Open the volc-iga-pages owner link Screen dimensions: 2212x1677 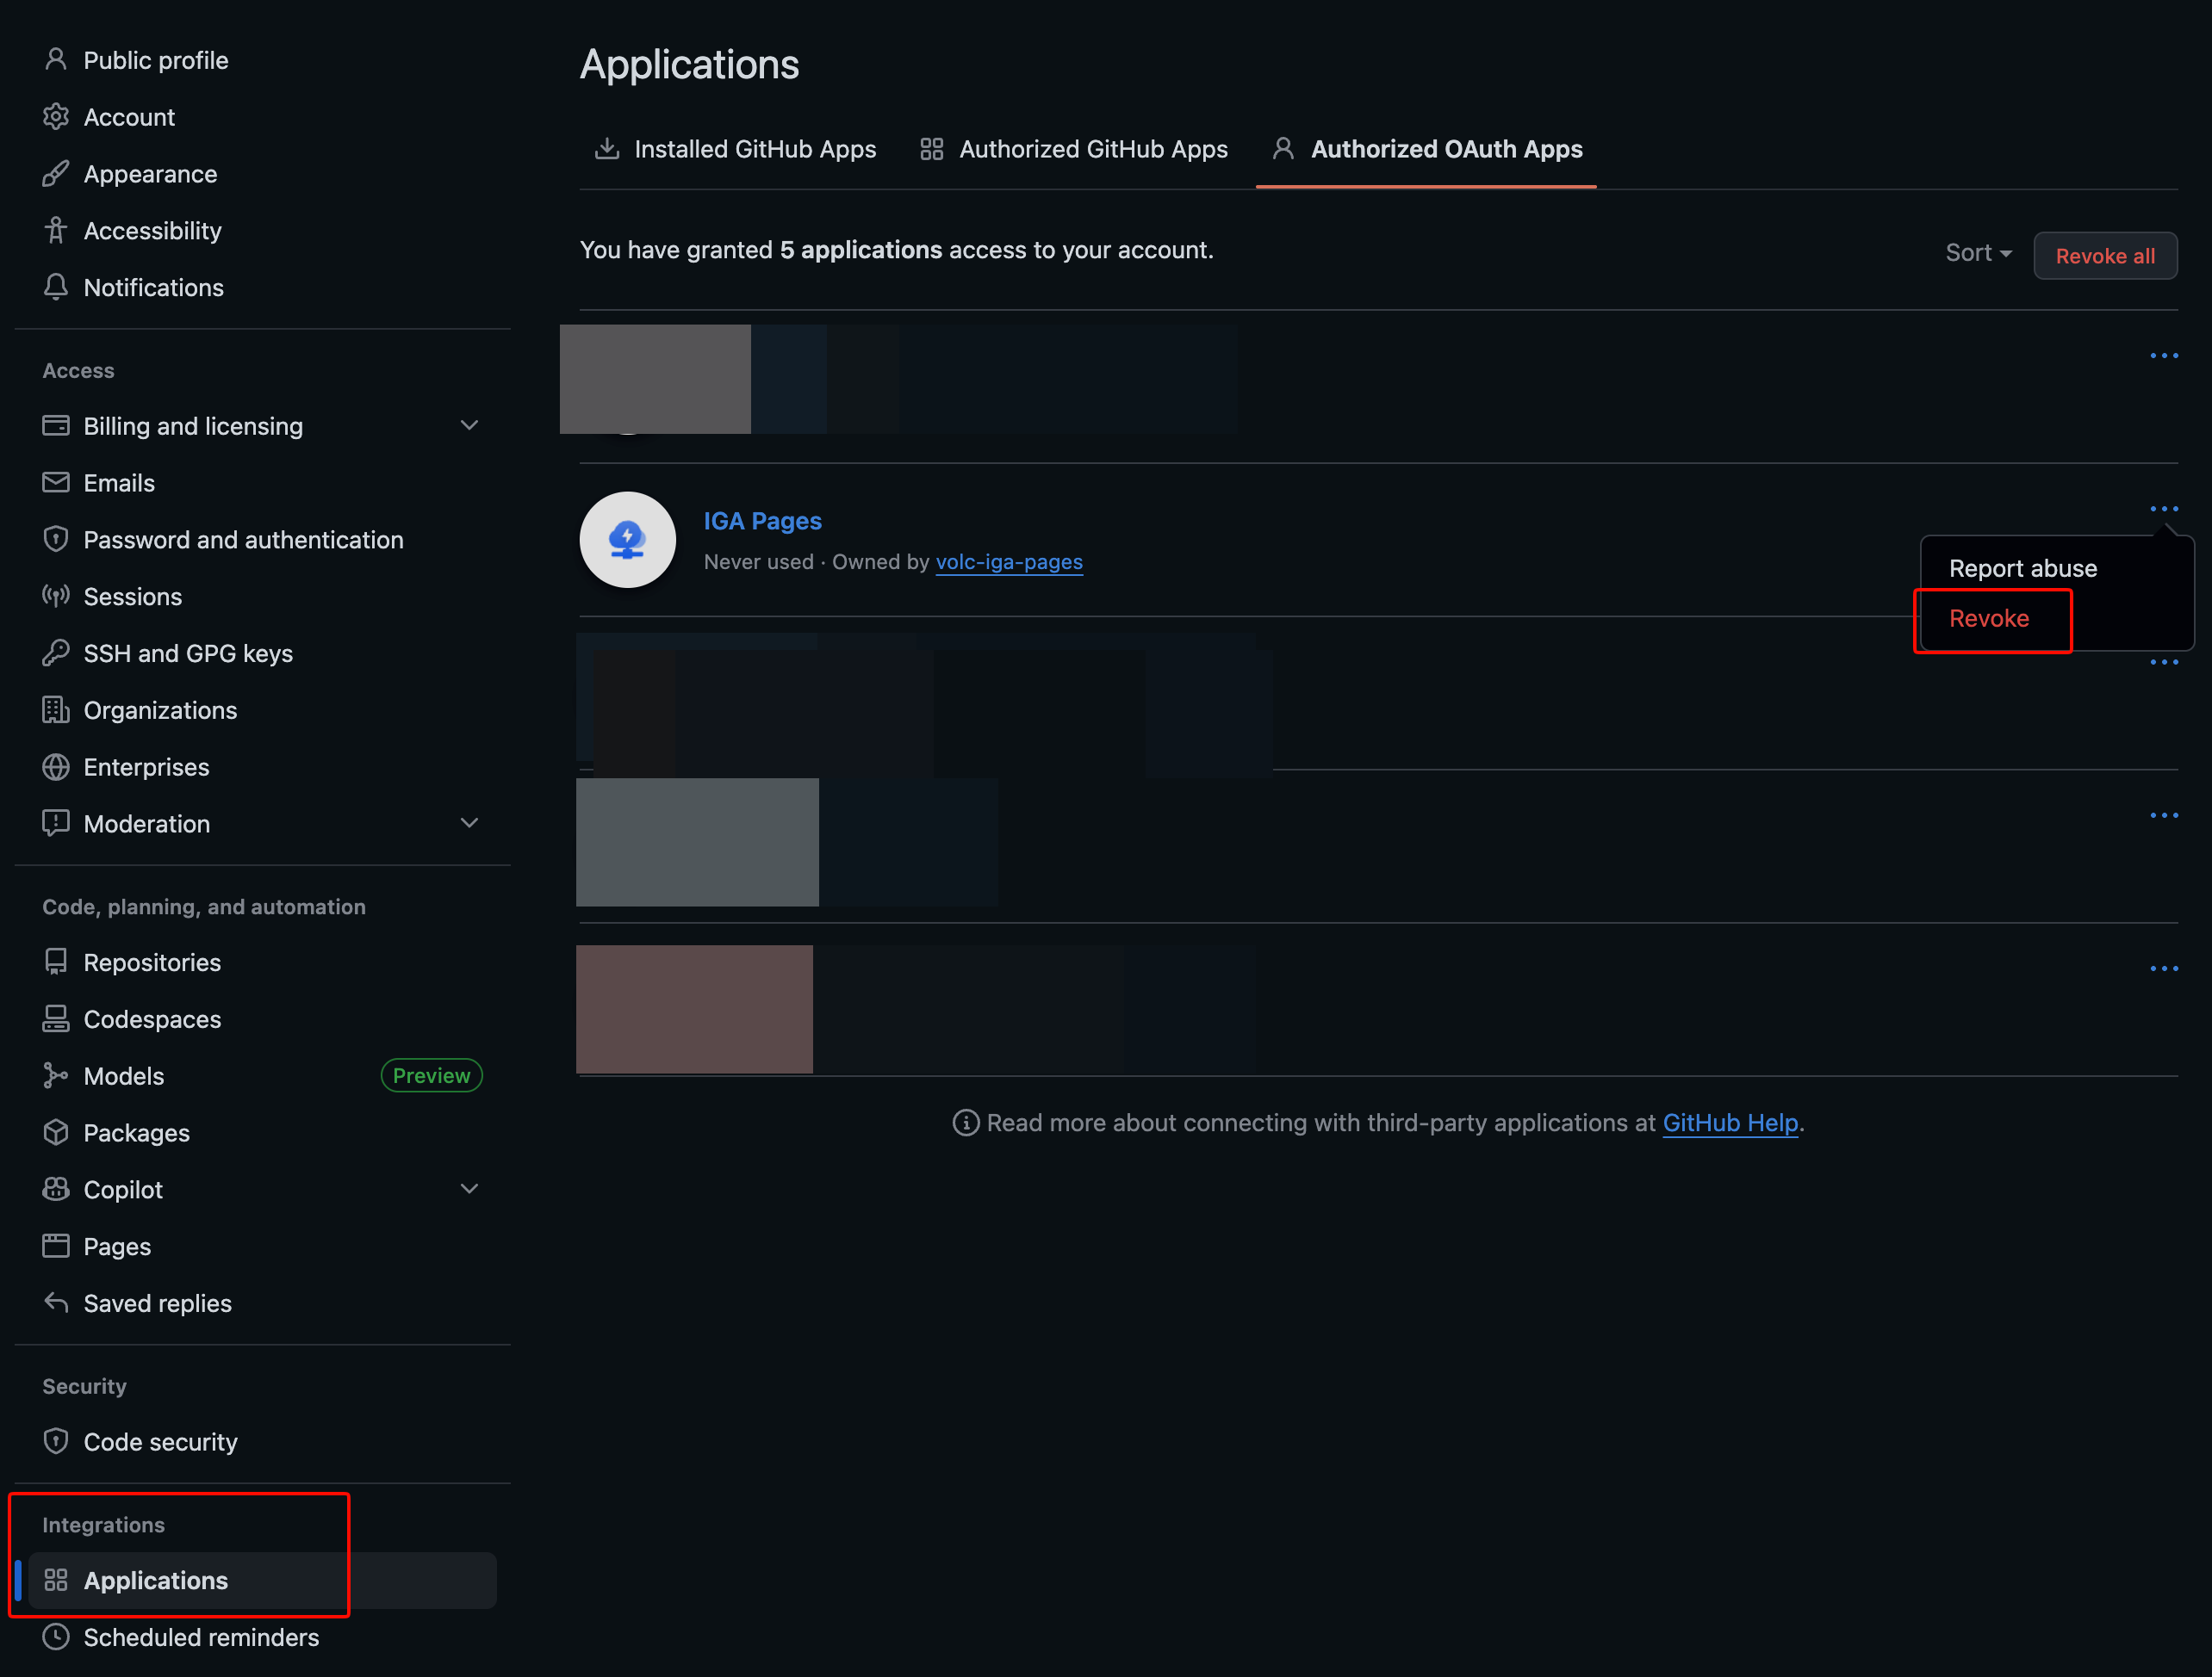1009,563
